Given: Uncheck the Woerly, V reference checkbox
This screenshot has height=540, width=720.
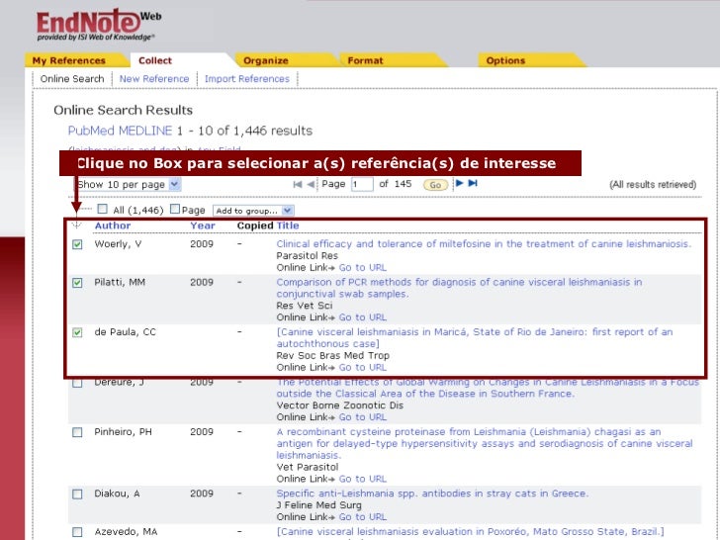Looking at the screenshot, I should 77,245.
